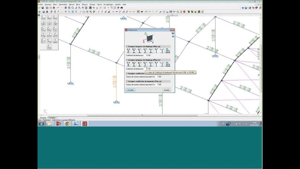Open the Barre menu

[78, 5]
